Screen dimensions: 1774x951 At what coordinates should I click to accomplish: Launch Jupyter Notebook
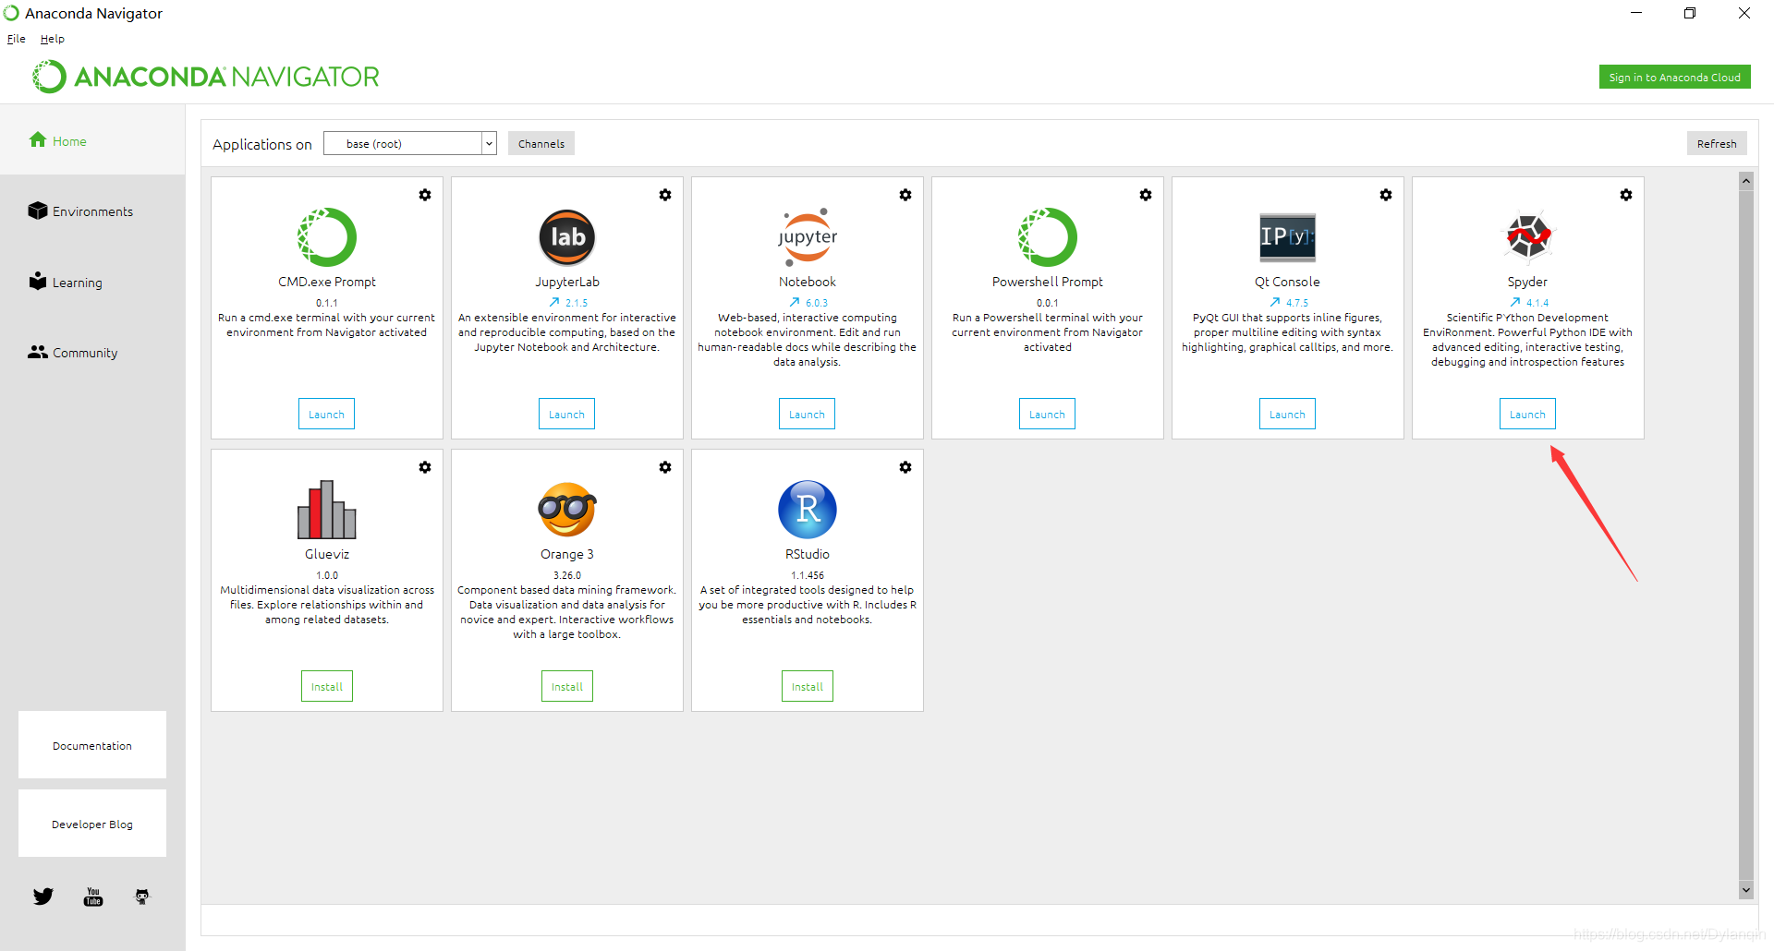tap(807, 414)
